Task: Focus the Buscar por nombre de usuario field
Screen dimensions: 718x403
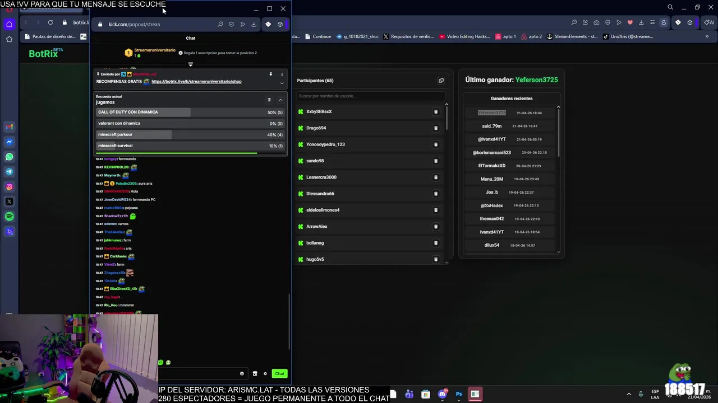Action: [370, 96]
